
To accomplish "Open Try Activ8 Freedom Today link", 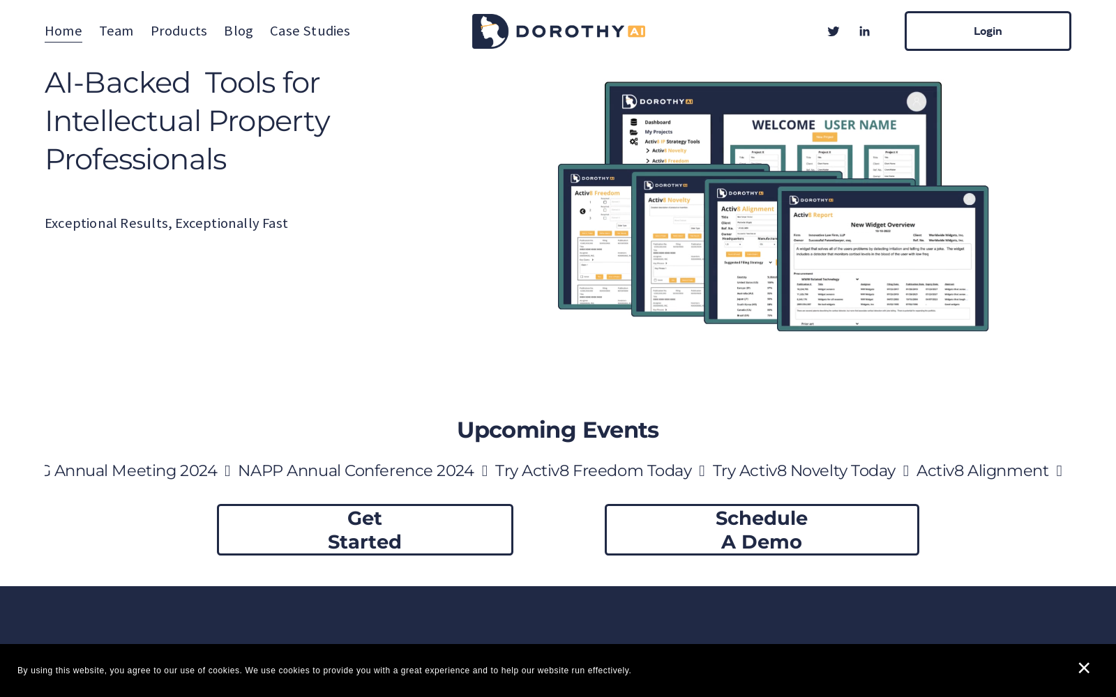I will coord(594,471).
